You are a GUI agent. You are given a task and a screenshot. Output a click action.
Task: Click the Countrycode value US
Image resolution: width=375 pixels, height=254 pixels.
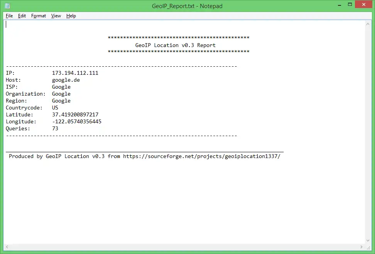pos(55,108)
